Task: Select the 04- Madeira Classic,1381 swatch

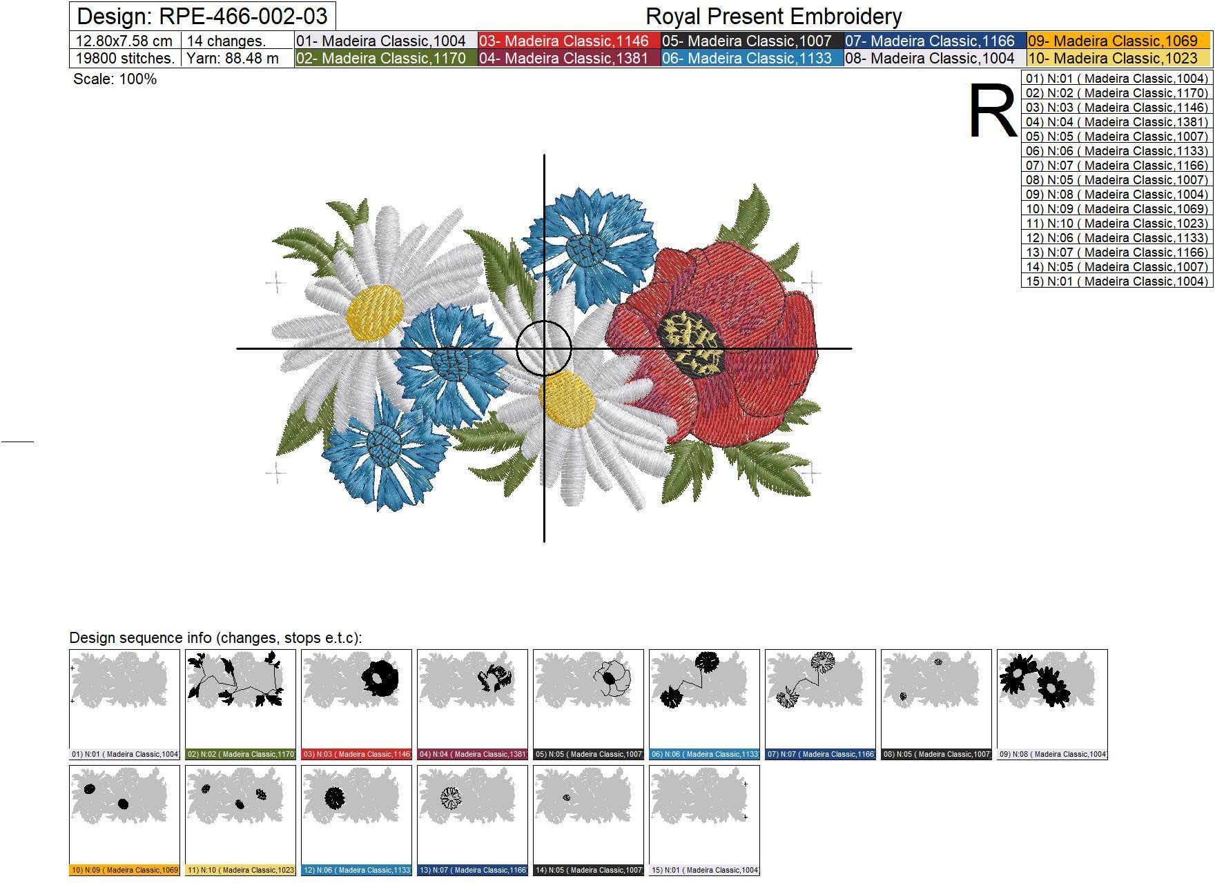Action: click(x=569, y=58)
